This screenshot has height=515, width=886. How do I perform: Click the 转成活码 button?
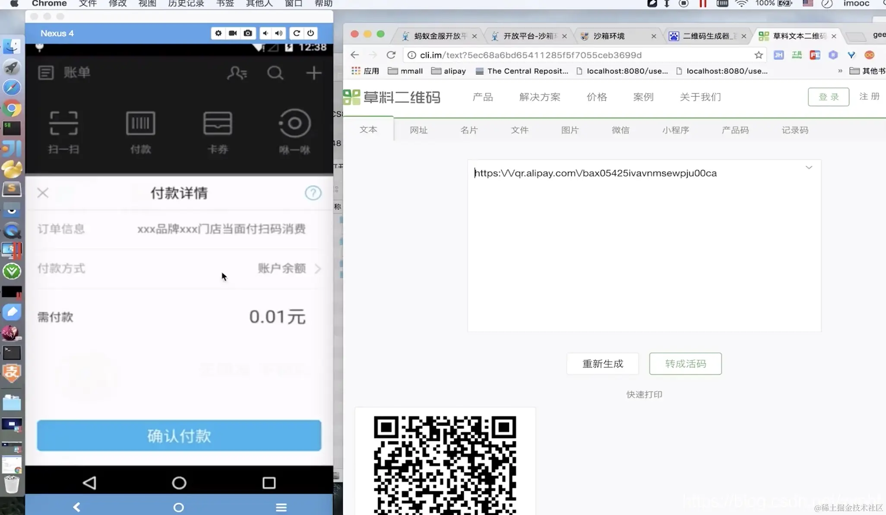tap(685, 364)
